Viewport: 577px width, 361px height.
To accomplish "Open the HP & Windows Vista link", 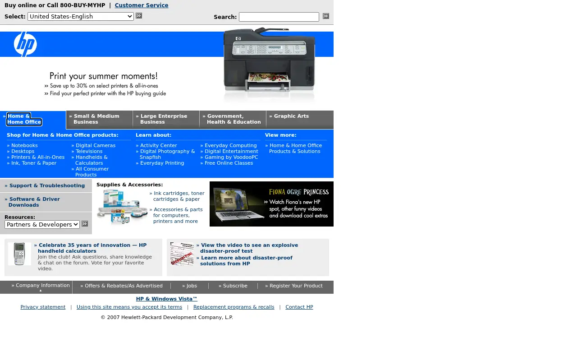I will click(x=167, y=299).
